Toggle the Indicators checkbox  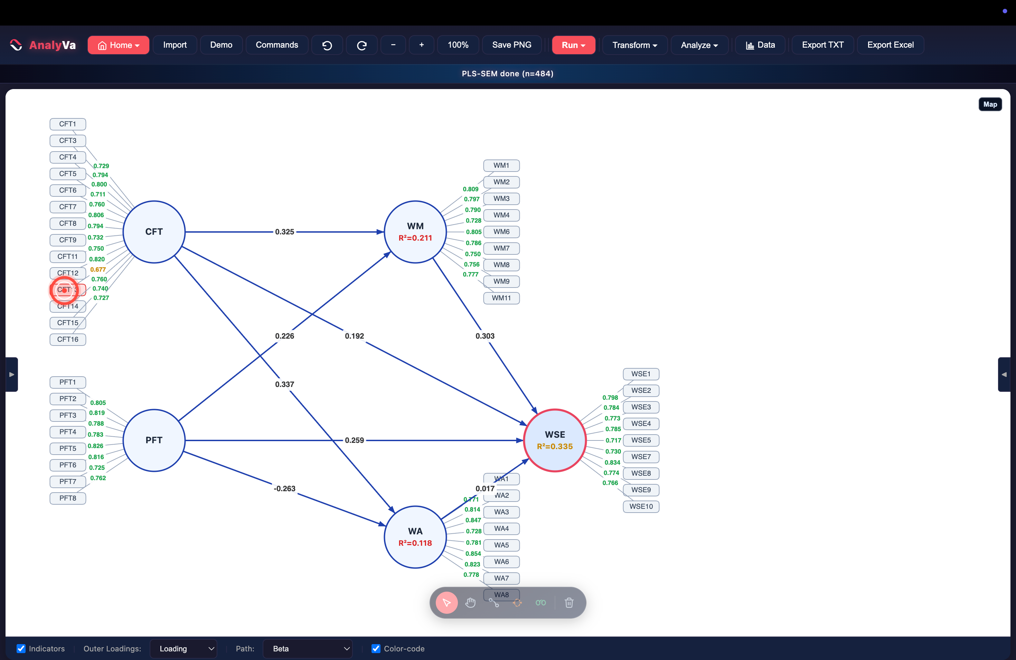click(x=21, y=649)
